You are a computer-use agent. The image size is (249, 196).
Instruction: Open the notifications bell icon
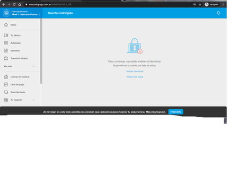218,13
